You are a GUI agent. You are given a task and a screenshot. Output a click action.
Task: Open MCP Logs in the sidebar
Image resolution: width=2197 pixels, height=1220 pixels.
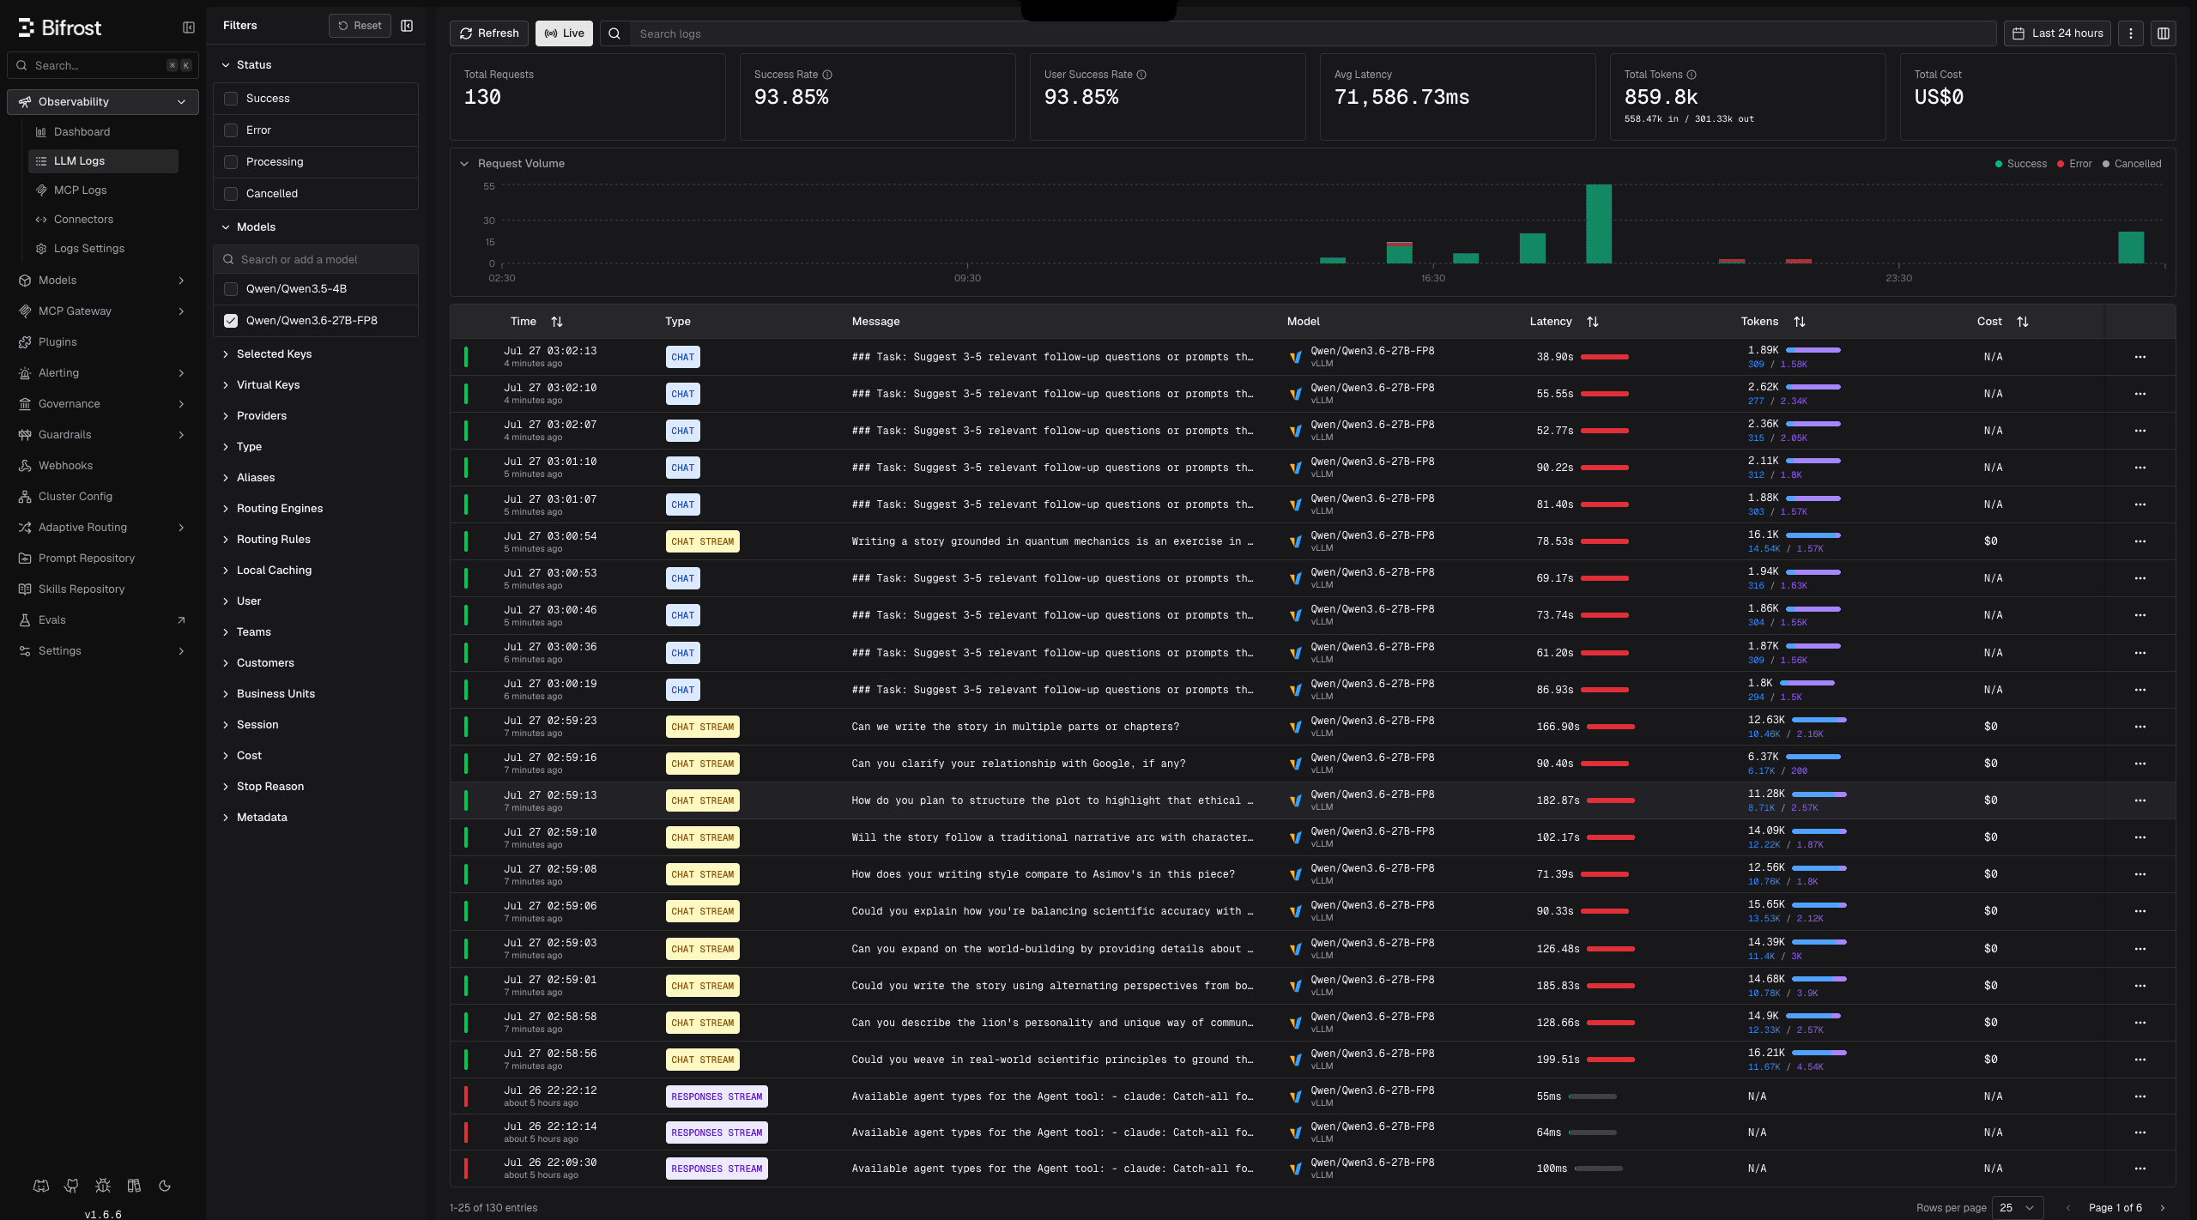click(x=80, y=190)
